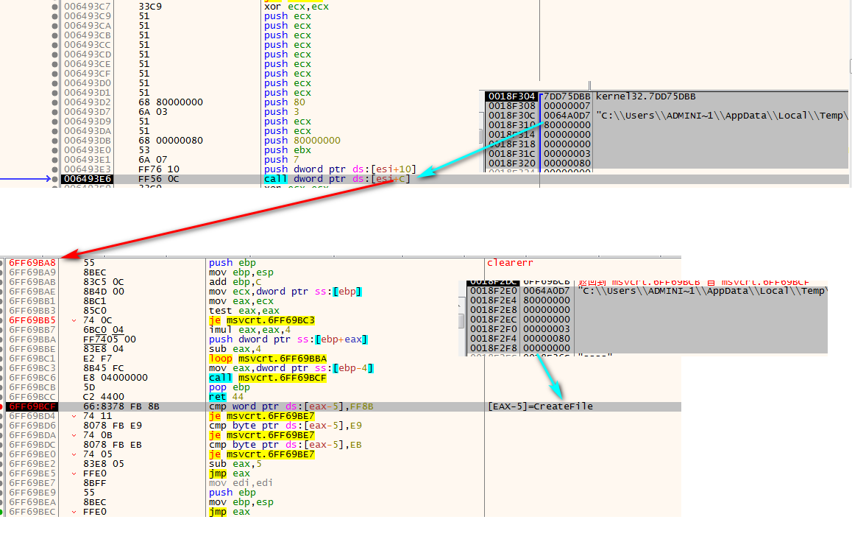852x553 pixels.
Task: Select 'test eax,eax' instruction
Action: pyautogui.click(x=244, y=311)
